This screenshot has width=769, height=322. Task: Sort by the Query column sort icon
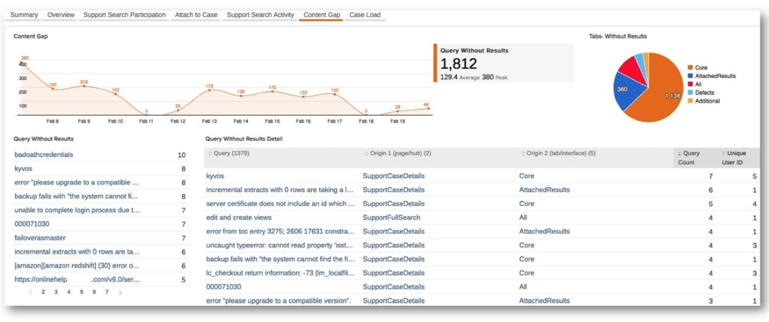click(x=210, y=154)
